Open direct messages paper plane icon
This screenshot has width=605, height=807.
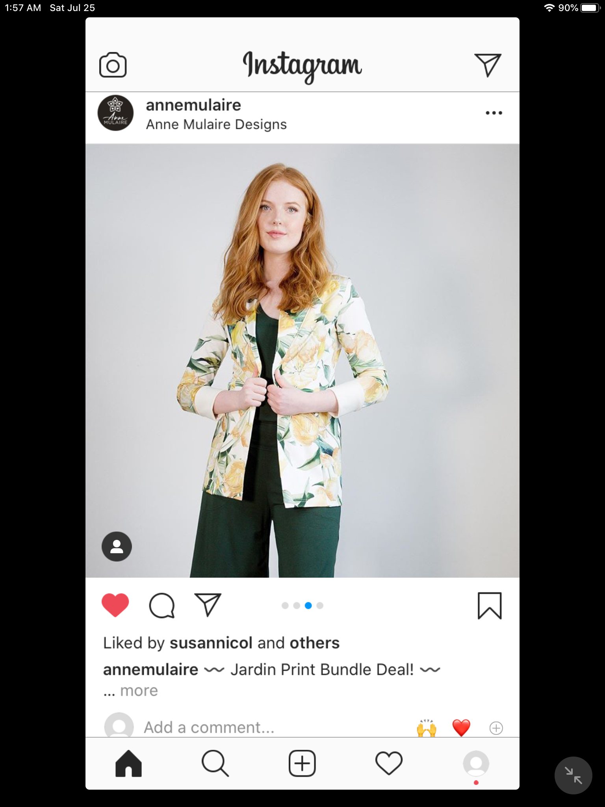point(488,65)
